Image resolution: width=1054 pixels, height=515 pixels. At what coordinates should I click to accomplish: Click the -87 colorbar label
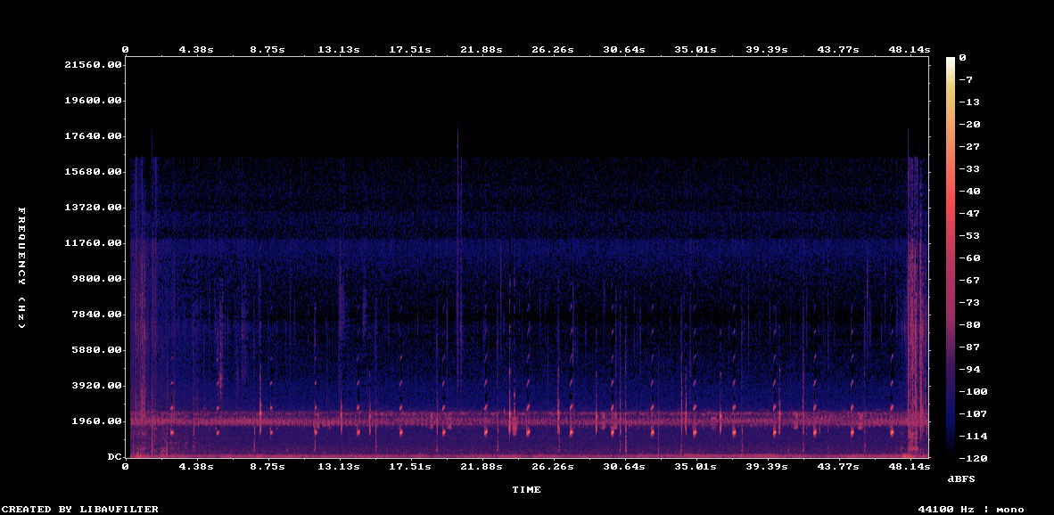(x=968, y=347)
